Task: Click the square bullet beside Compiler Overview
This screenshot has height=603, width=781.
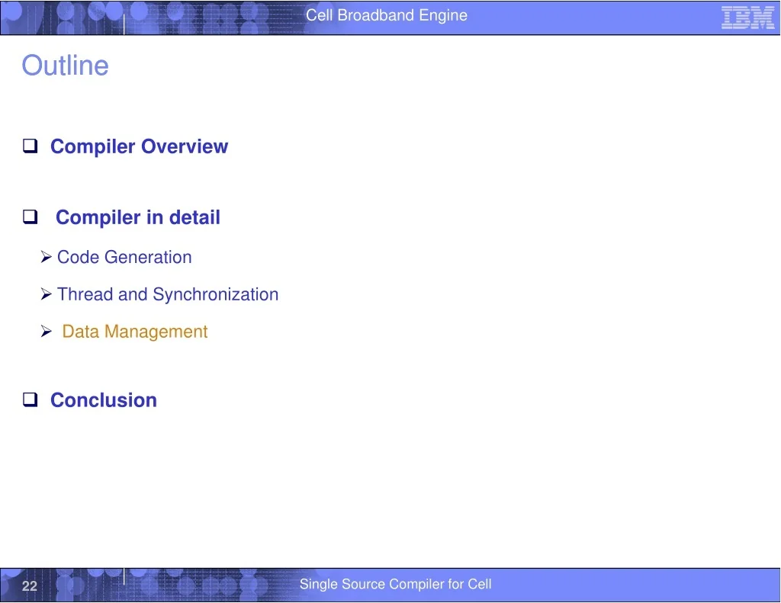Action: coord(31,146)
